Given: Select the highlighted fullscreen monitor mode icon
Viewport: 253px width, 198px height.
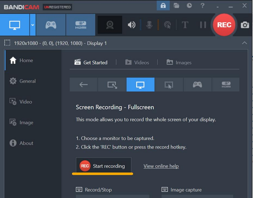Looking at the screenshot, I should coord(140,85).
